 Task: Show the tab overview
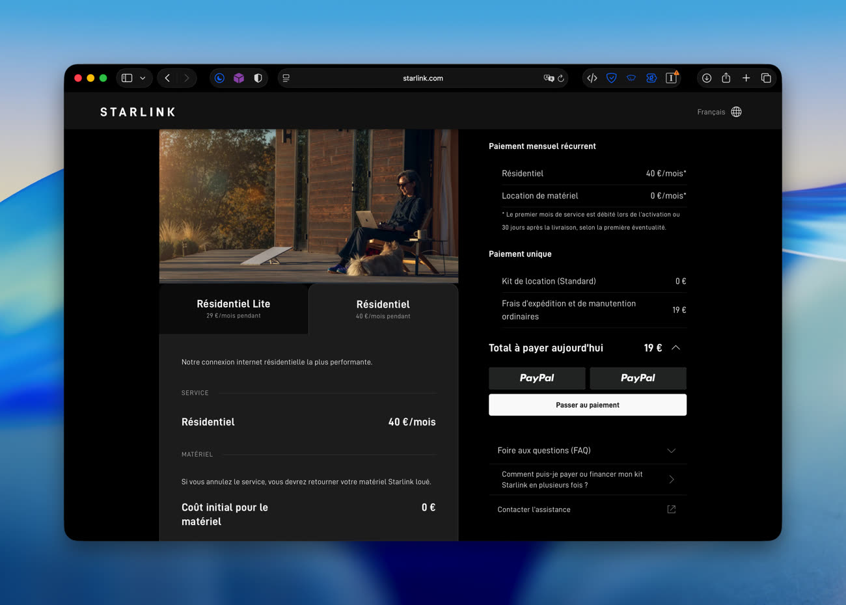pyautogui.click(x=766, y=78)
